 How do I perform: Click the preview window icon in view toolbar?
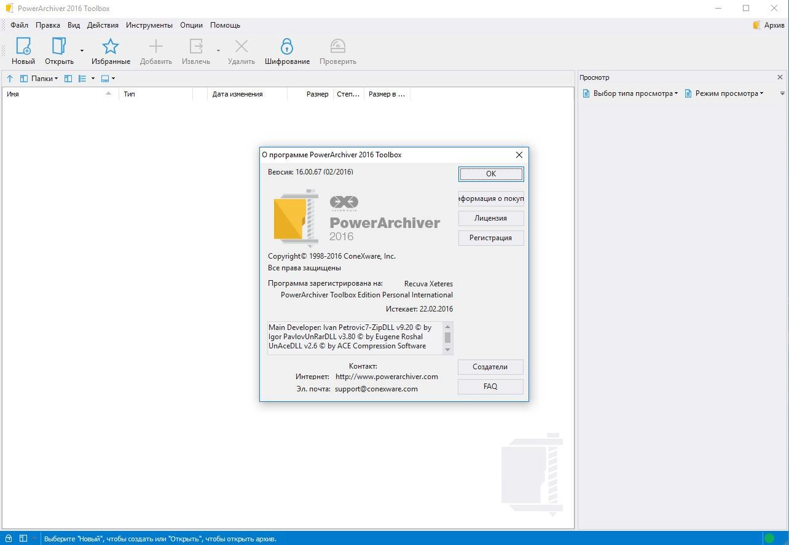click(x=104, y=79)
